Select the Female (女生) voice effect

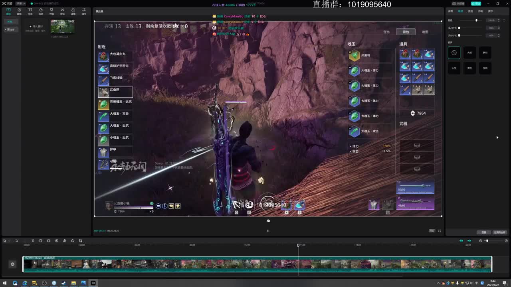454,68
